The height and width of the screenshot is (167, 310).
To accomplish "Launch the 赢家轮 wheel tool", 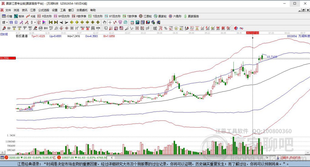I will tap(160, 16).
